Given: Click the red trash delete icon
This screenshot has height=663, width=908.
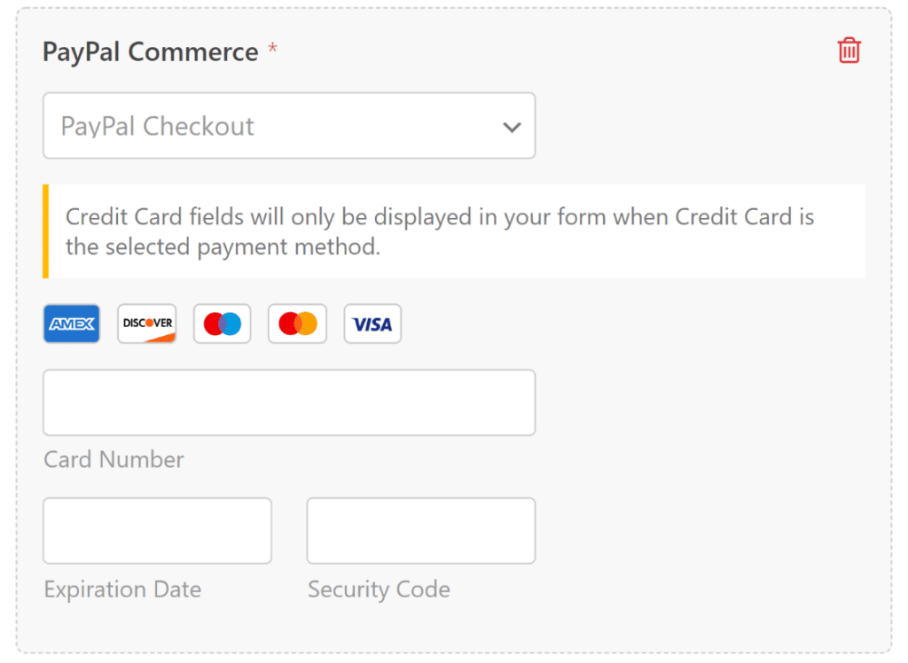Looking at the screenshot, I should (x=849, y=51).
